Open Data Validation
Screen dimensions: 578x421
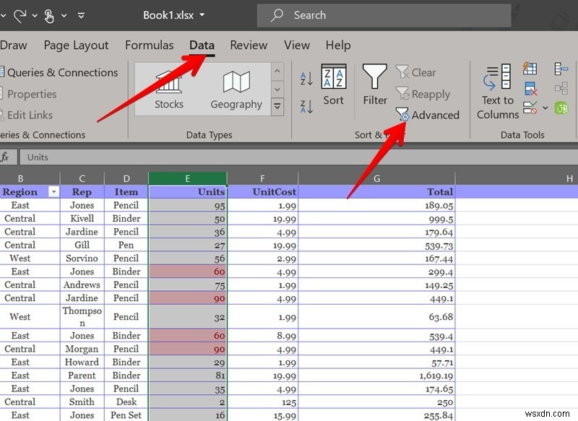[528, 108]
